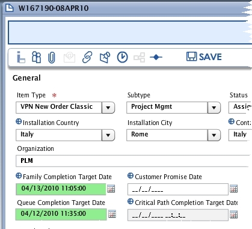Click the large blue text area at top
252x229 pixels.
tap(130, 32)
